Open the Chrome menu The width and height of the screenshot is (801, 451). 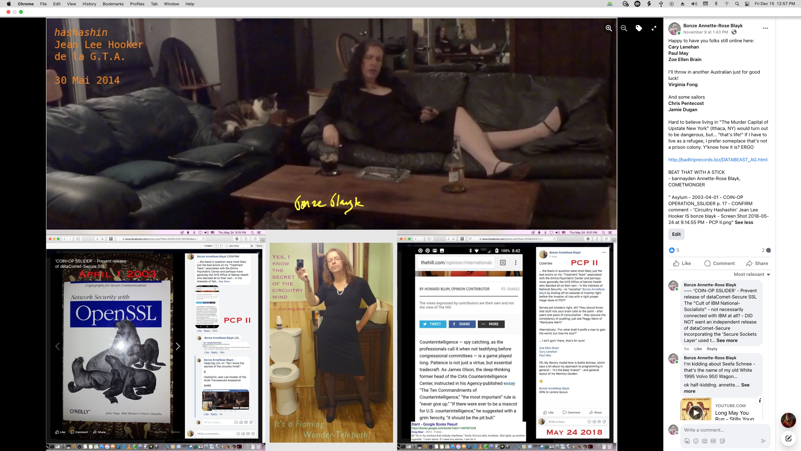26,4
